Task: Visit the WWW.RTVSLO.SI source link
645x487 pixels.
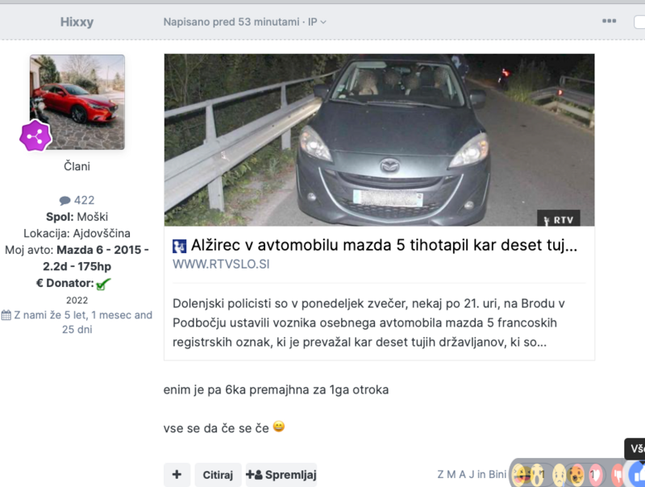Action: [x=220, y=264]
